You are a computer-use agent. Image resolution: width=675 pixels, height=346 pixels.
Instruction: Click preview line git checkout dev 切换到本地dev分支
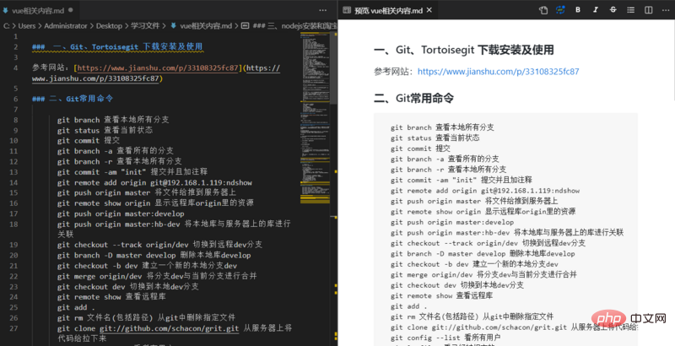pyautogui.click(x=457, y=285)
